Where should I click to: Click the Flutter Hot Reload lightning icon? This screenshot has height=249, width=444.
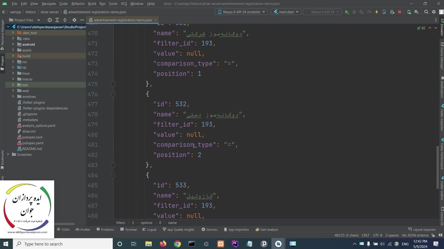(376, 12)
